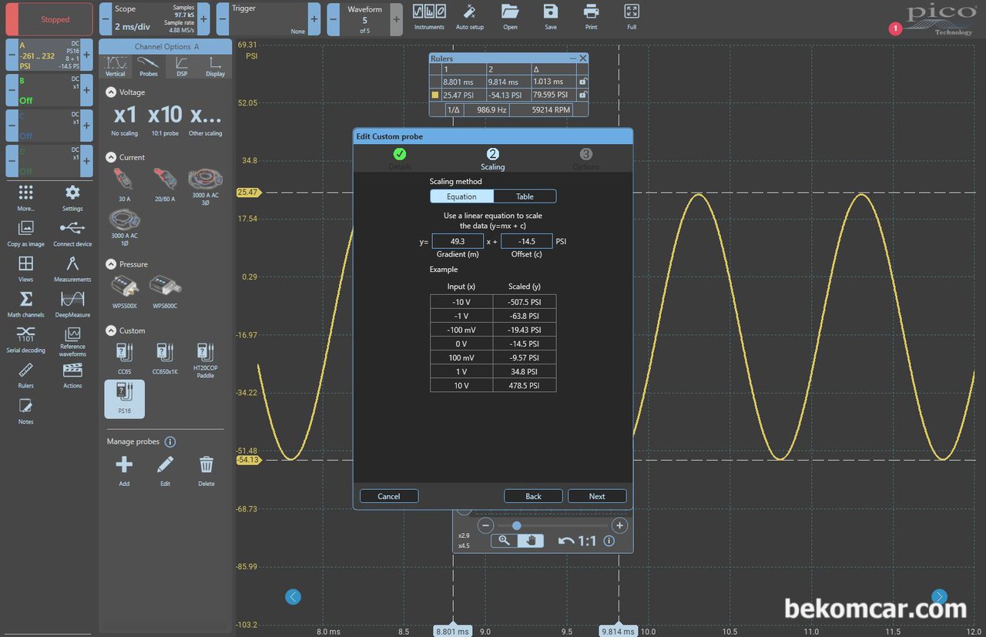
Task: Go to next Waveform buffer
Action: click(x=396, y=19)
